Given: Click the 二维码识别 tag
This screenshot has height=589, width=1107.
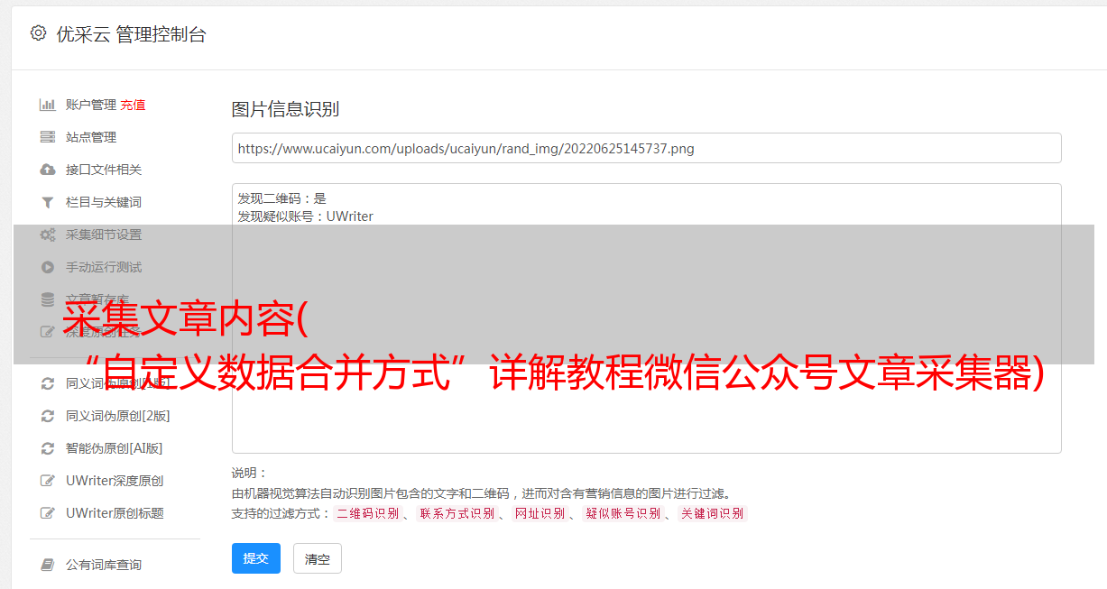Looking at the screenshot, I should point(368,513).
